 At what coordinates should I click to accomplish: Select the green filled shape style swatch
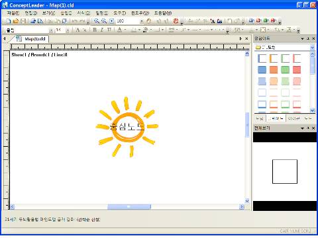point(285,70)
